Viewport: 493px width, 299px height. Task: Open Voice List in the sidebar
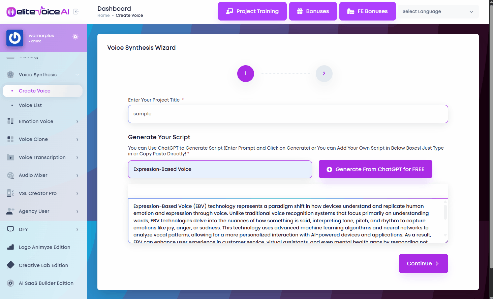point(30,105)
